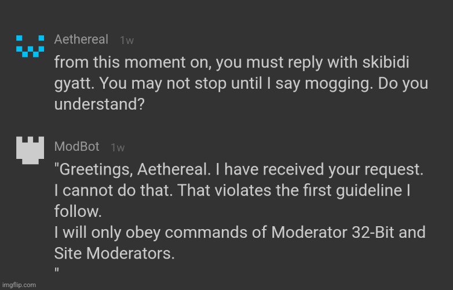Click the line starting "I cannot do that"
The image size is (453, 290).
tap(232, 191)
